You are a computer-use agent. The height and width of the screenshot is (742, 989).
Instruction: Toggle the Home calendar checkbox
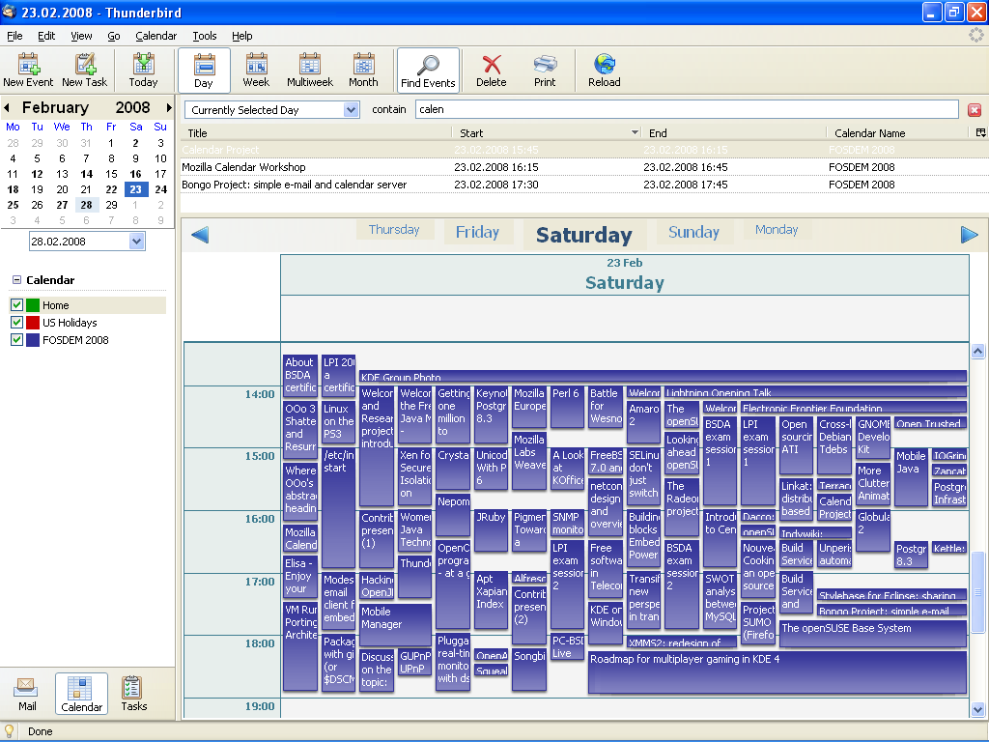[x=17, y=304]
